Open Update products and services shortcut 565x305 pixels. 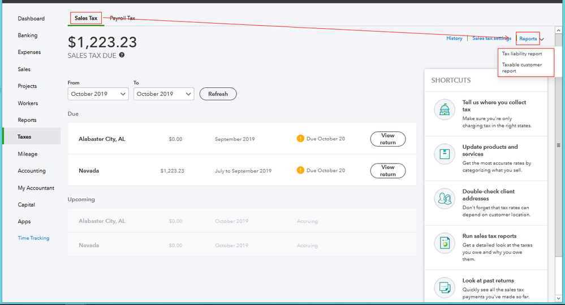point(486,158)
